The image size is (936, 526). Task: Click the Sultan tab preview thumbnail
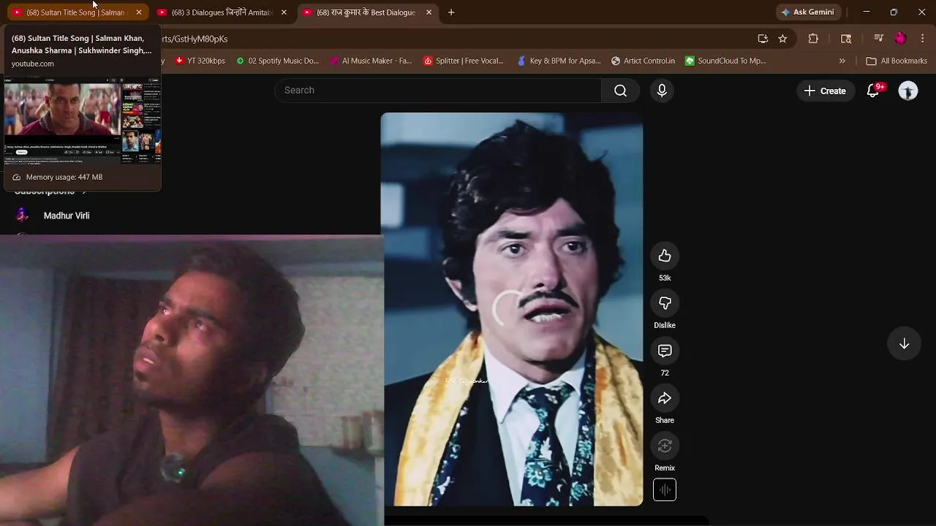(x=82, y=119)
